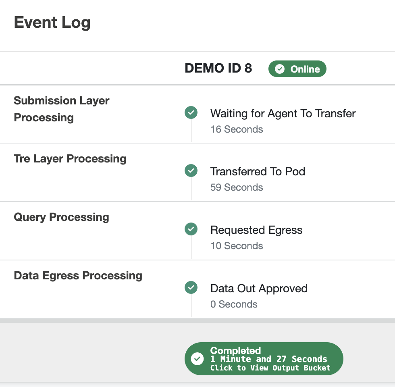The height and width of the screenshot is (387, 395).
Task: Click the Requested Egress status text
Action: (256, 230)
